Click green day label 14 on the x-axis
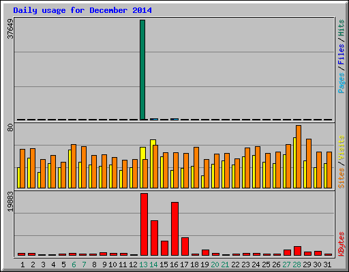This screenshot has height=272, width=349. (x=153, y=265)
